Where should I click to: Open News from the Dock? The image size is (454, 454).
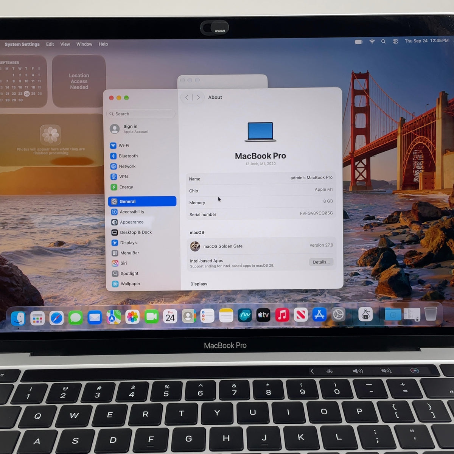[301, 314]
